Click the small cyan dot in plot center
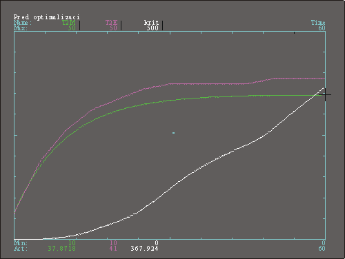This screenshot has height=259, width=345. pyautogui.click(x=174, y=133)
